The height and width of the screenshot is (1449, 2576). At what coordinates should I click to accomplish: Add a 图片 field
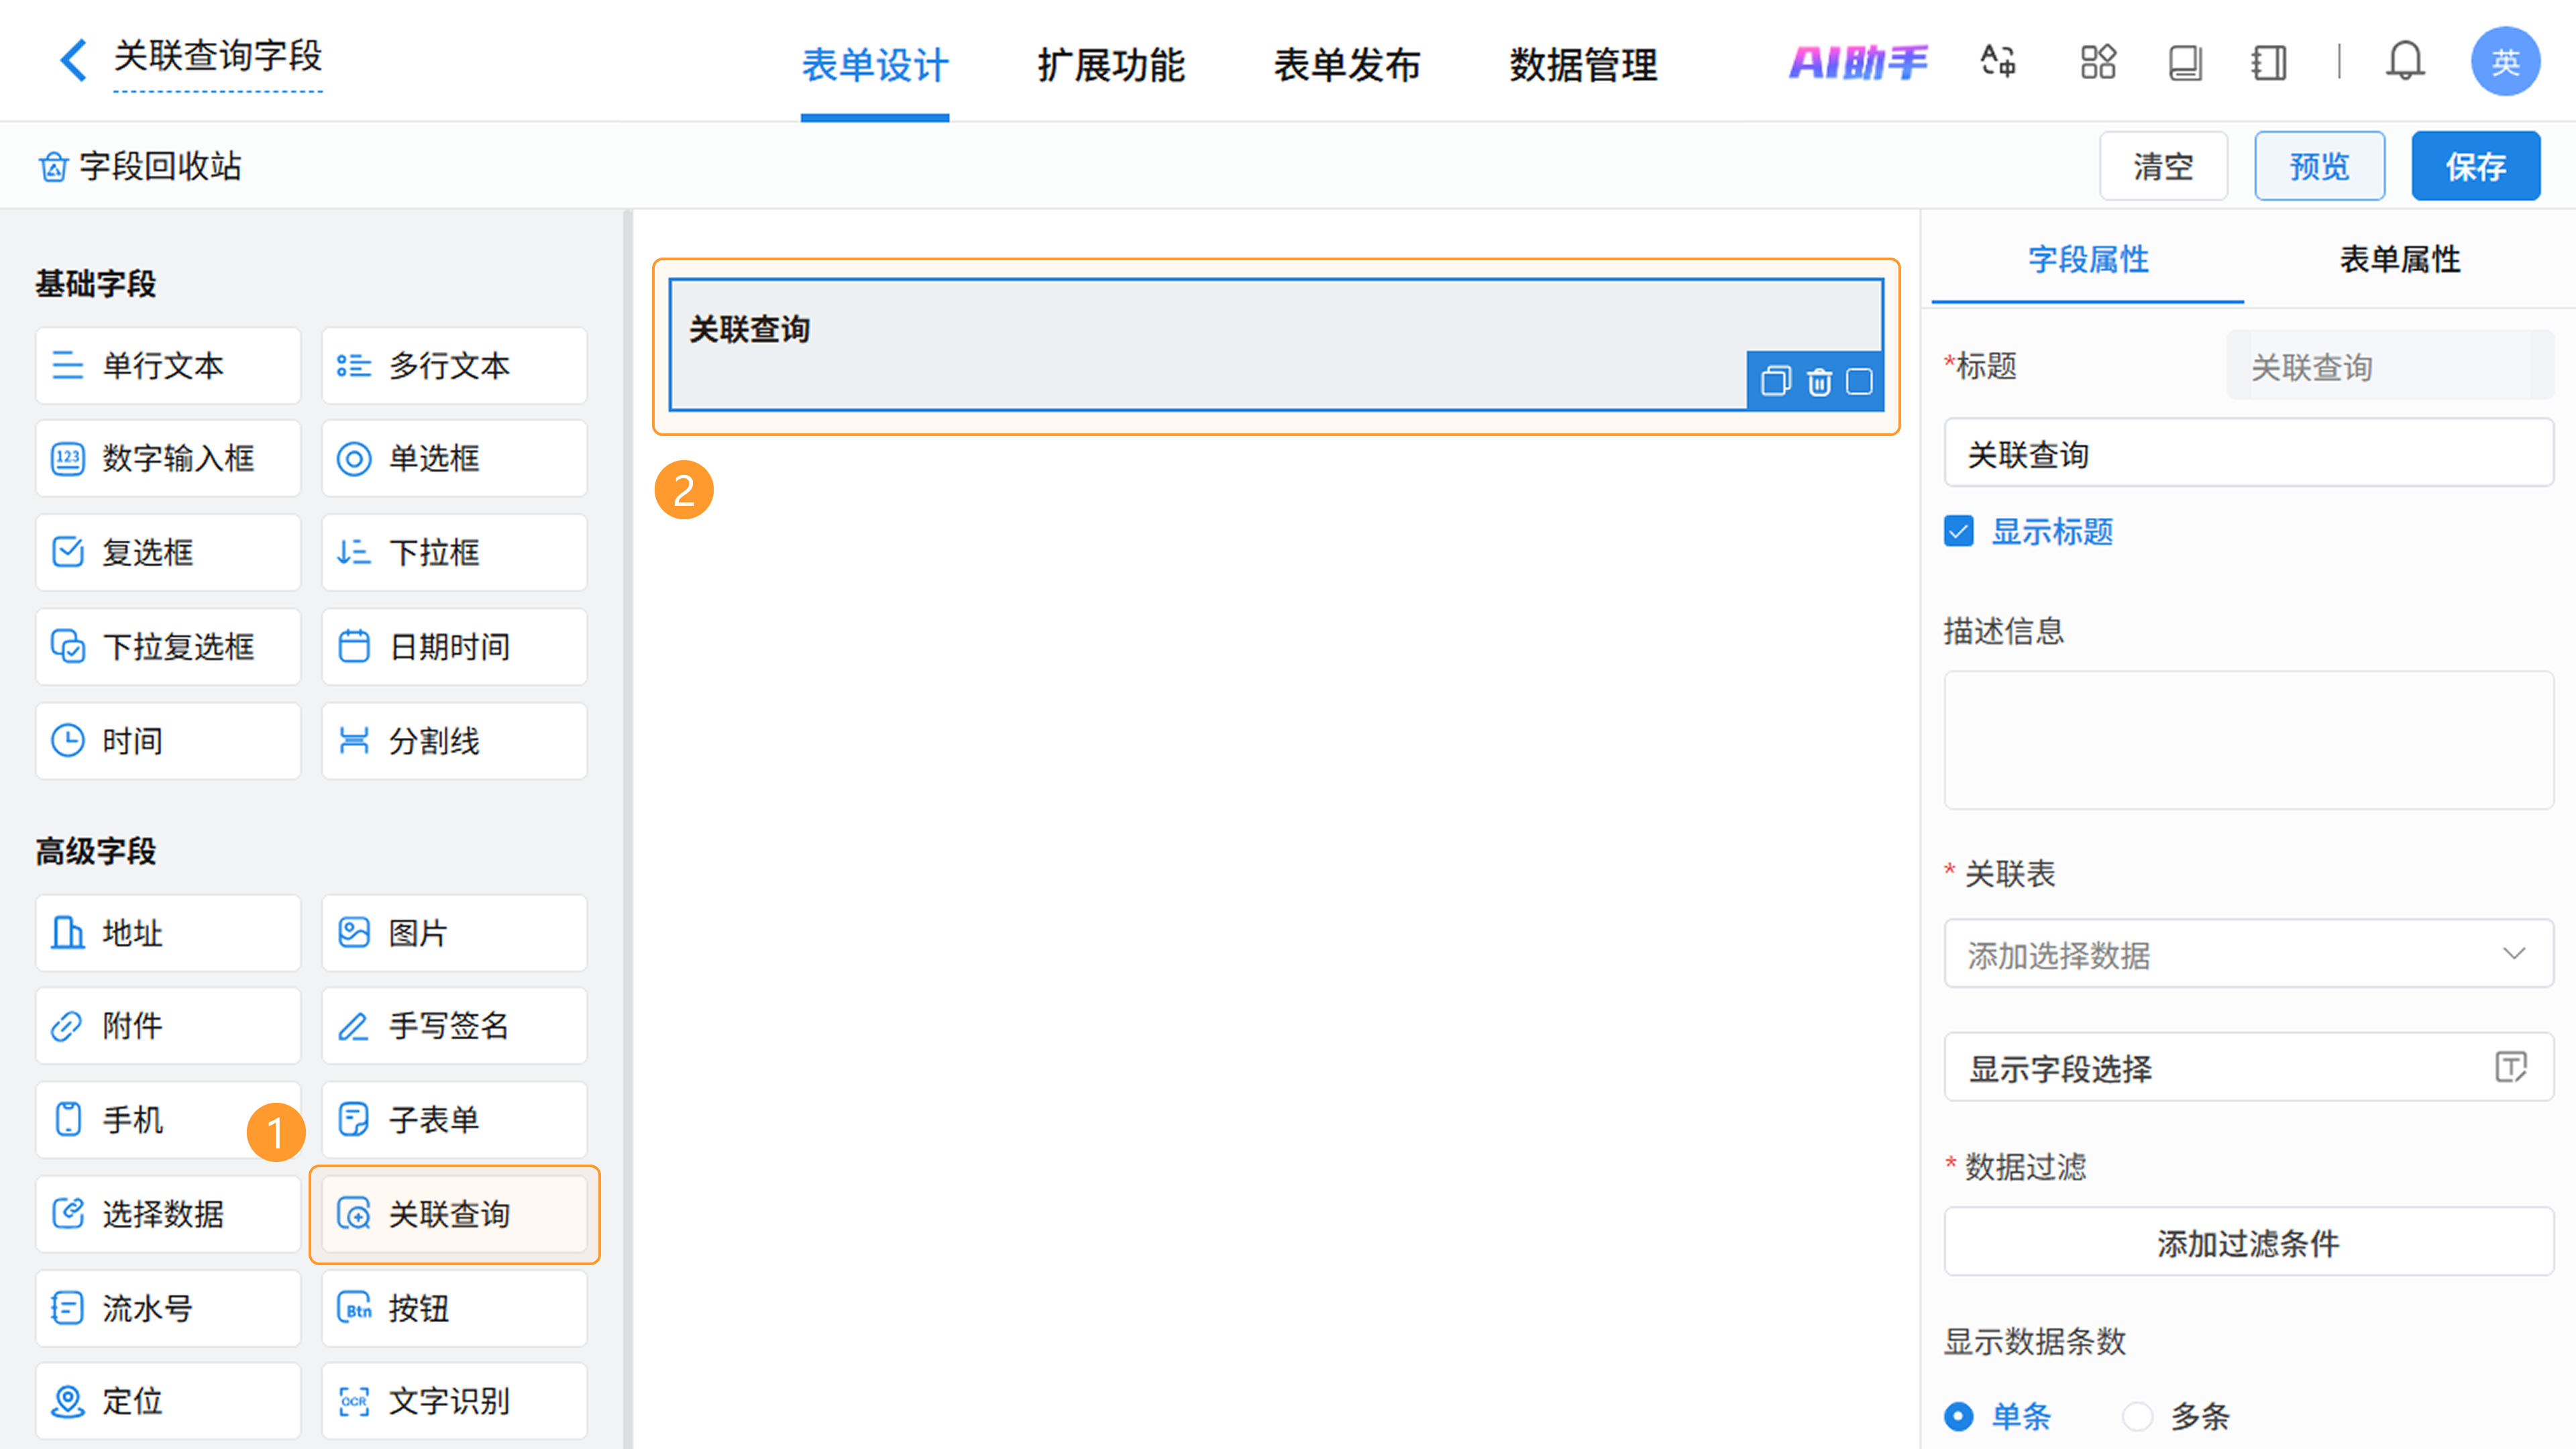pos(454,933)
